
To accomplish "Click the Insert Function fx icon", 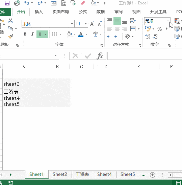I will coord(100,56).
